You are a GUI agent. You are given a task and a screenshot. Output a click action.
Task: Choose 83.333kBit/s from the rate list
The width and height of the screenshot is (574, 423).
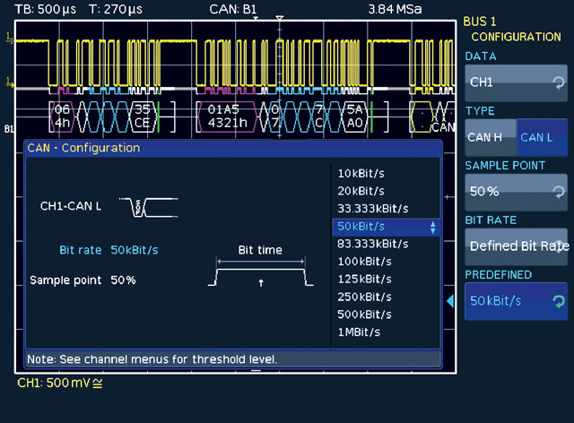click(x=373, y=244)
